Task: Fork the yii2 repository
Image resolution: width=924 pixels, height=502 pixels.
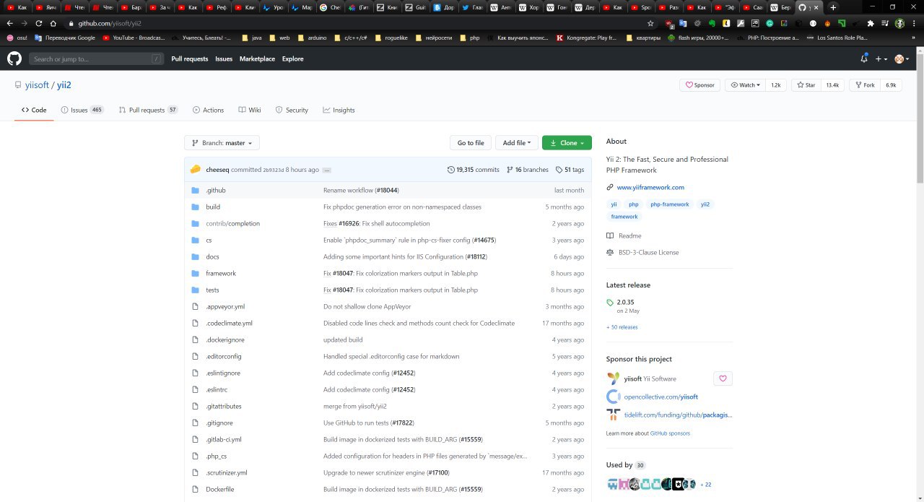Action: point(865,85)
